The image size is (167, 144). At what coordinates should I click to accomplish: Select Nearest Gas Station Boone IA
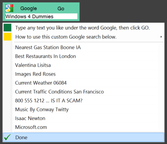pos(83,47)
